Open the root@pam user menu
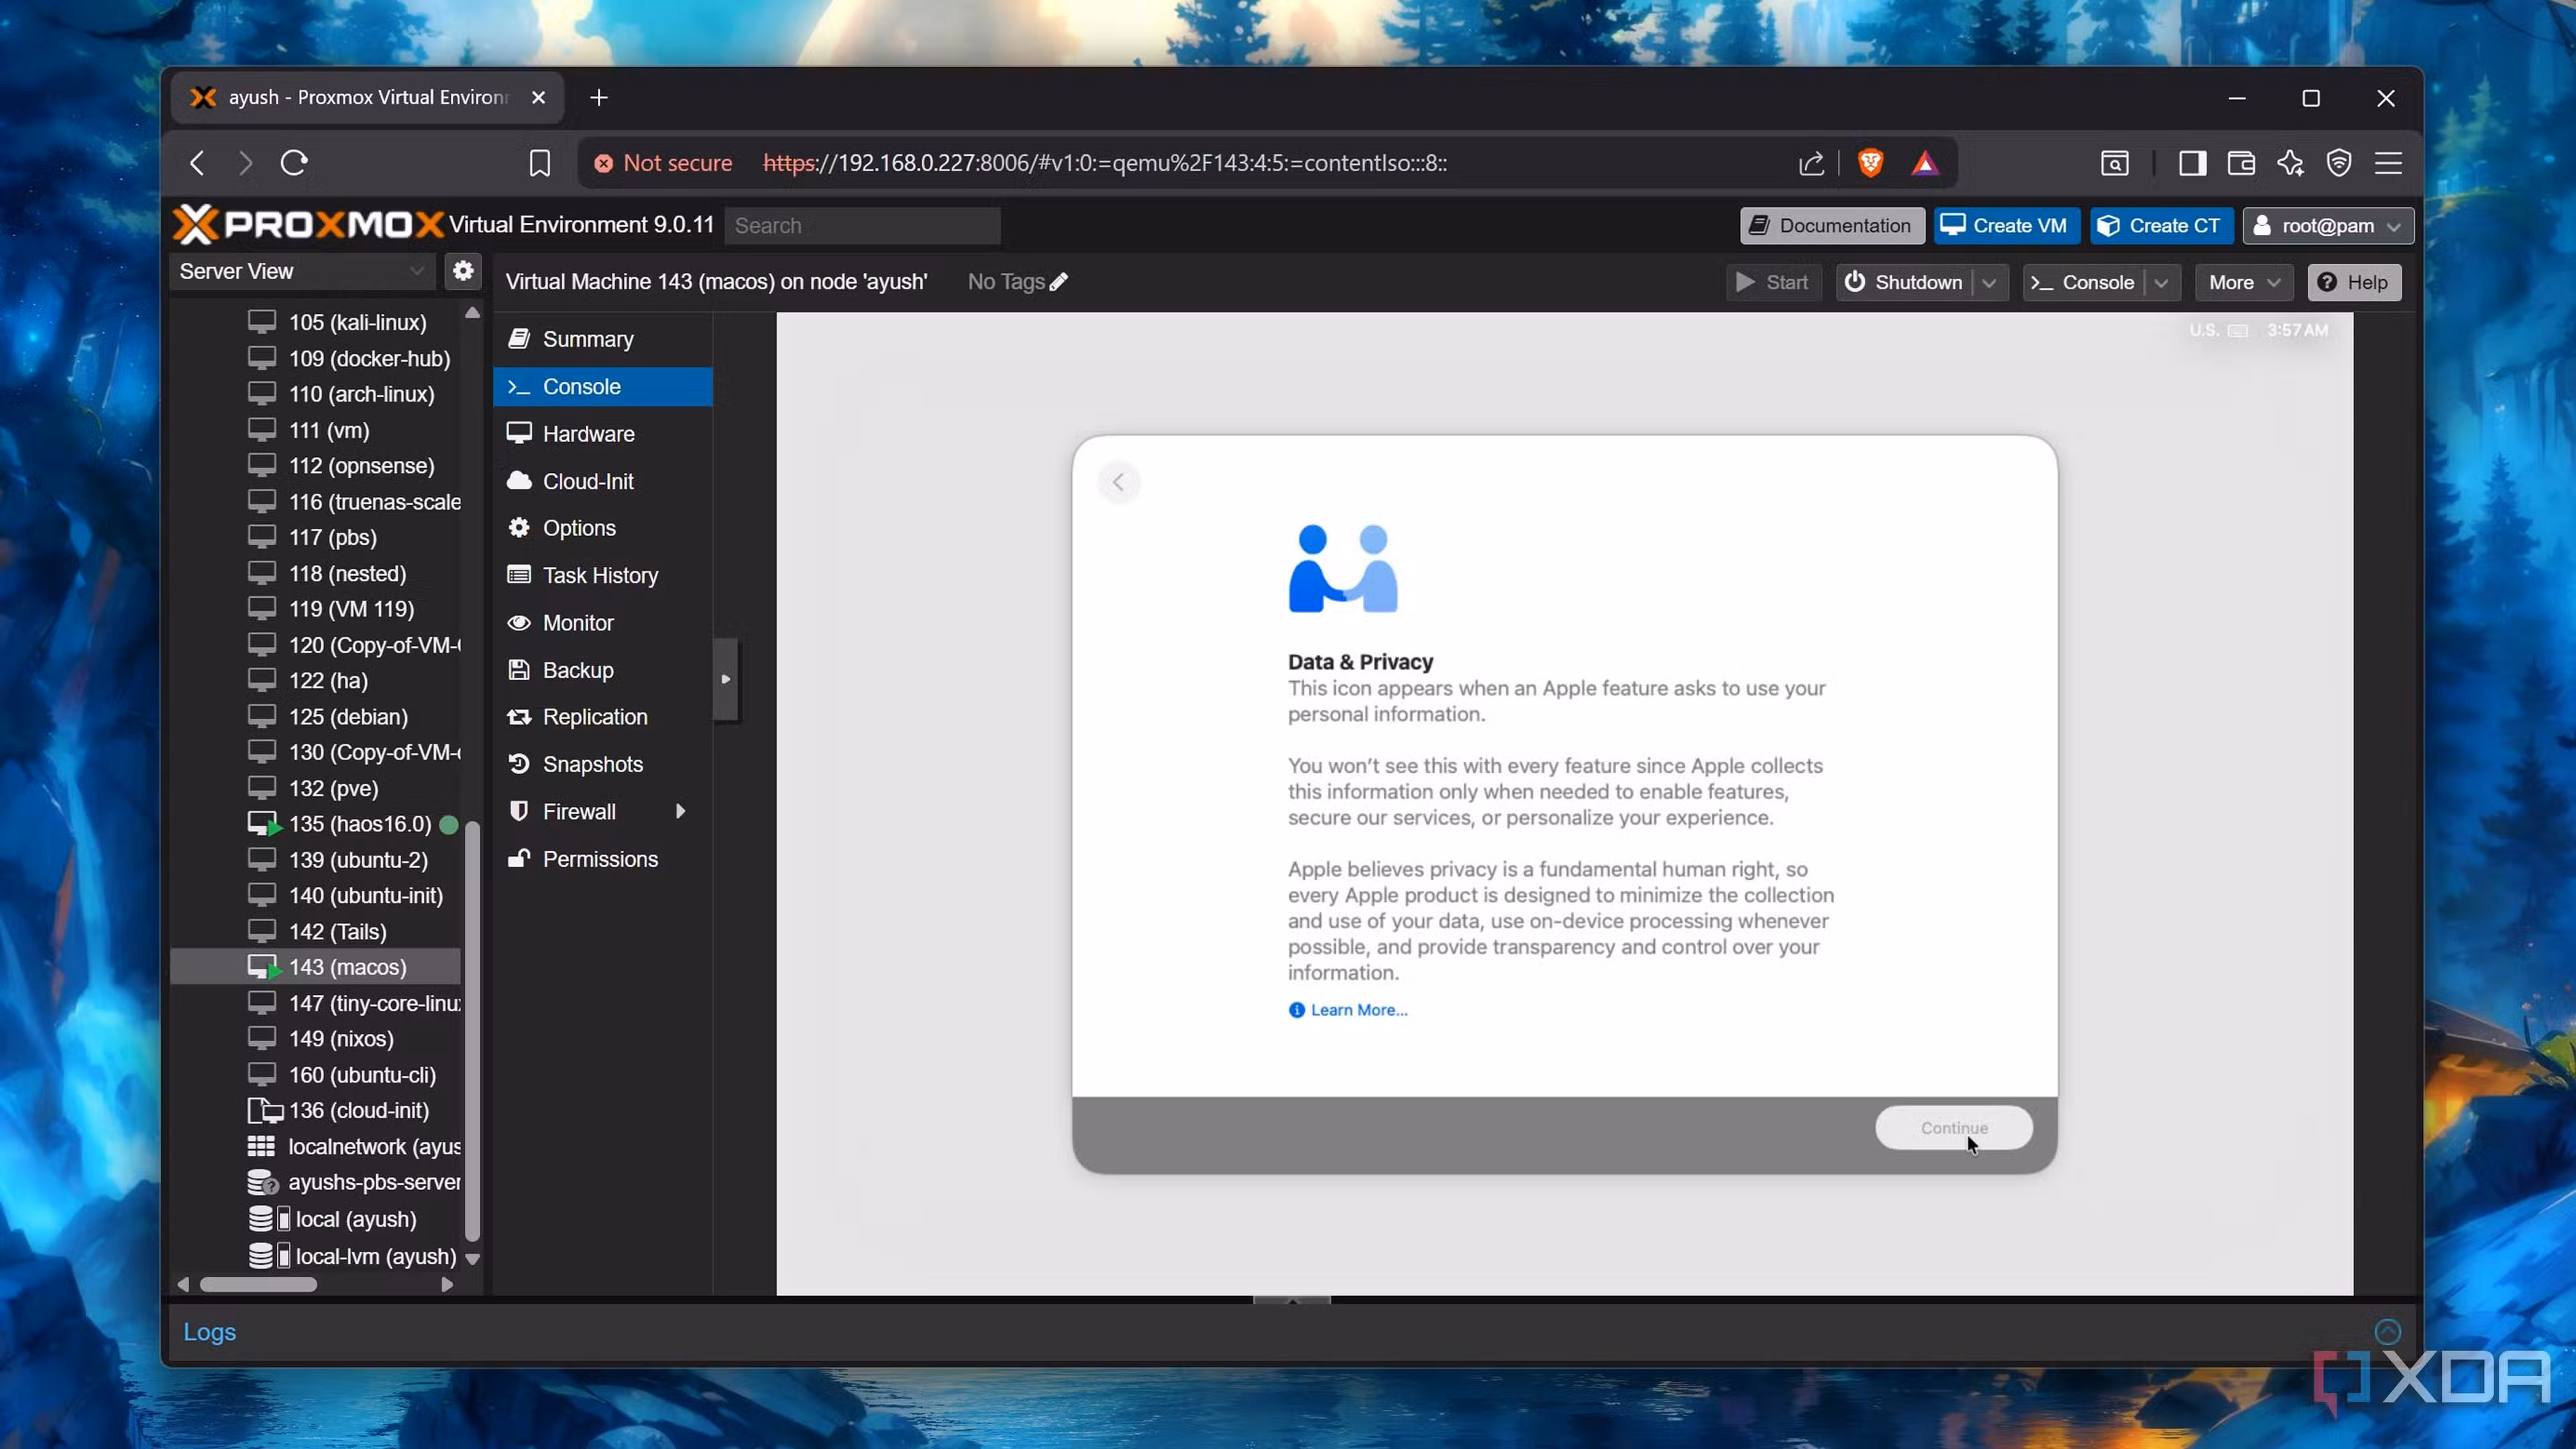 click(x=2327, y=226)
